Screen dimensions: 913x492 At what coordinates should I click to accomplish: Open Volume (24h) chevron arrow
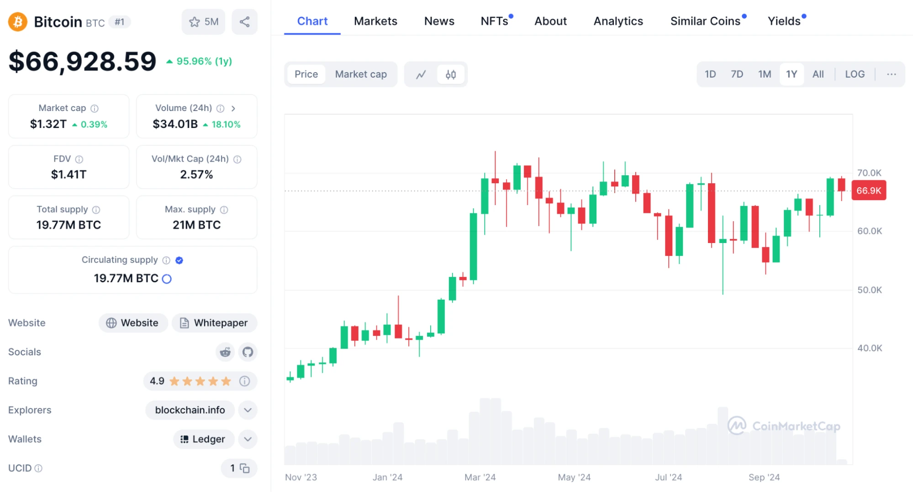pos(233,108)
